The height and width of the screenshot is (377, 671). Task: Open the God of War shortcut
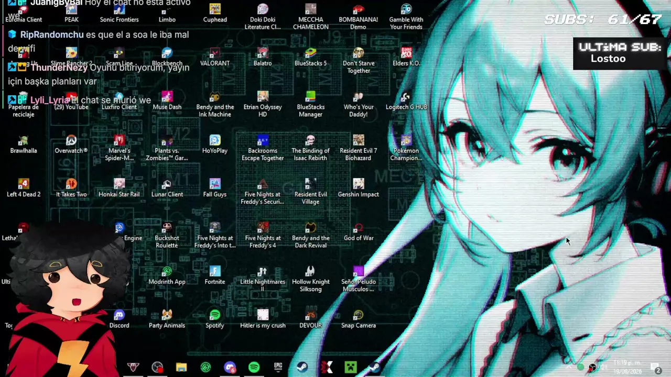[x=359, y=231]
